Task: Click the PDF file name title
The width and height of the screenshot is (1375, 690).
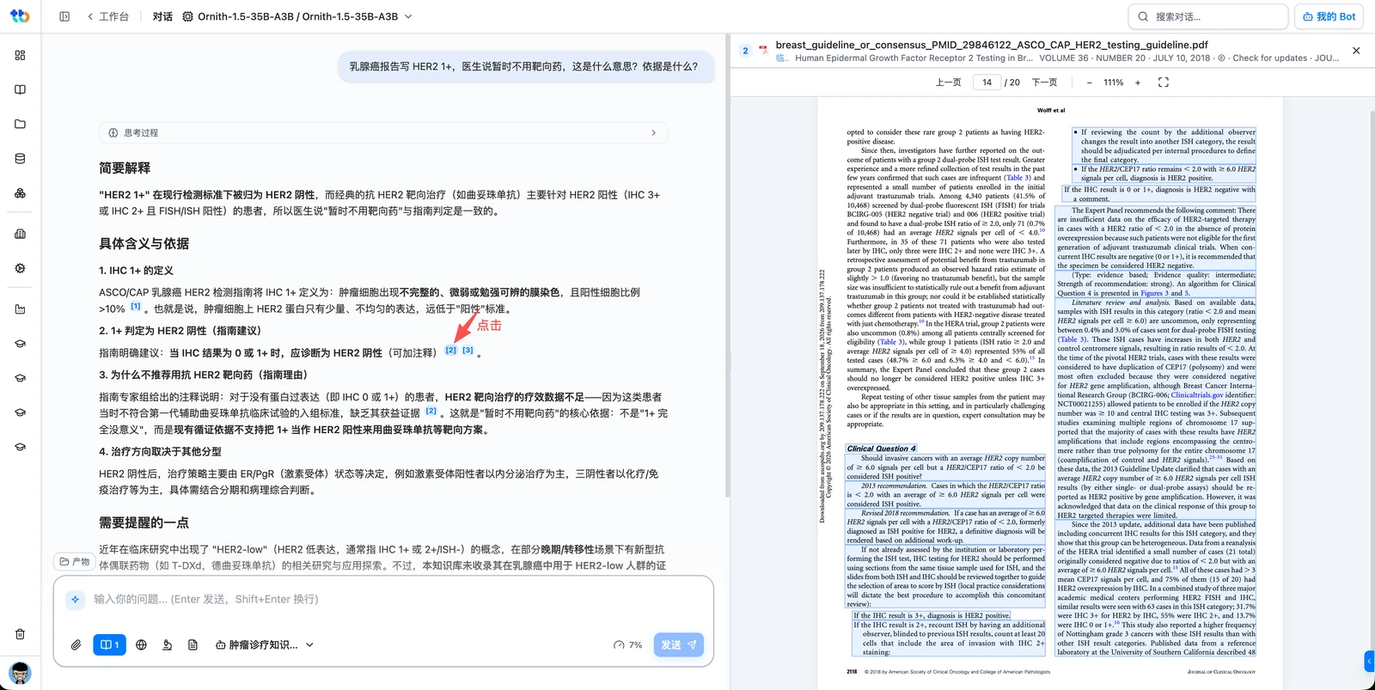Action: coord(992,45)
